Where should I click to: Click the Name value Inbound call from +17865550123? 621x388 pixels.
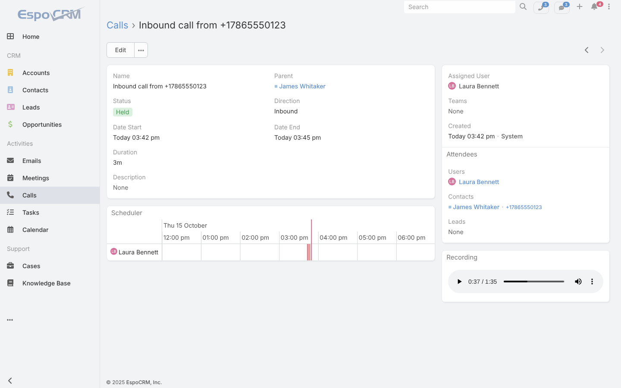click(x=160, y=86)
